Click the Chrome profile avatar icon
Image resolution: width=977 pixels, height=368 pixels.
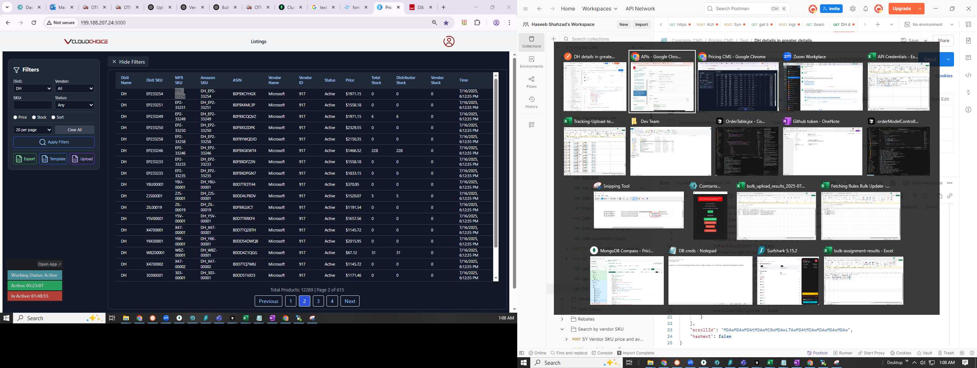tap(496, 23)
